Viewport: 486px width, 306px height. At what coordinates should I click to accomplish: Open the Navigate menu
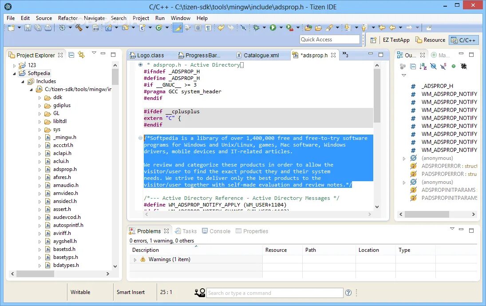(x=94, y=18)
